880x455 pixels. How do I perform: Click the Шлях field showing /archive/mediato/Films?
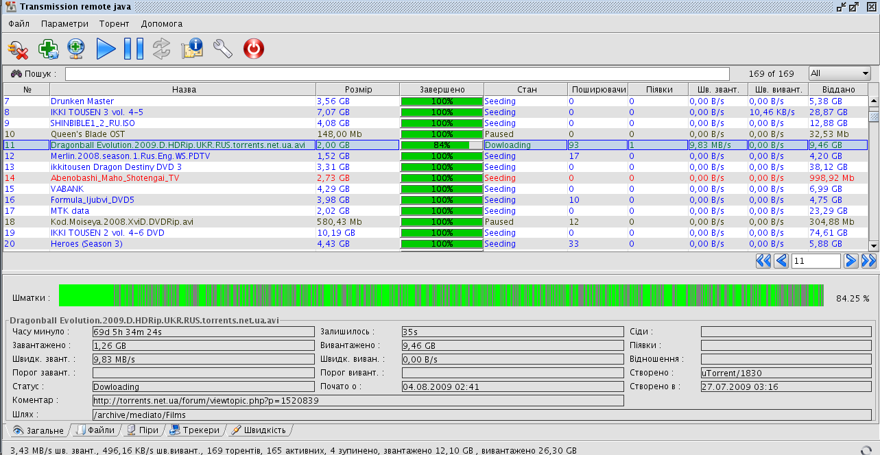click(481, 415)
